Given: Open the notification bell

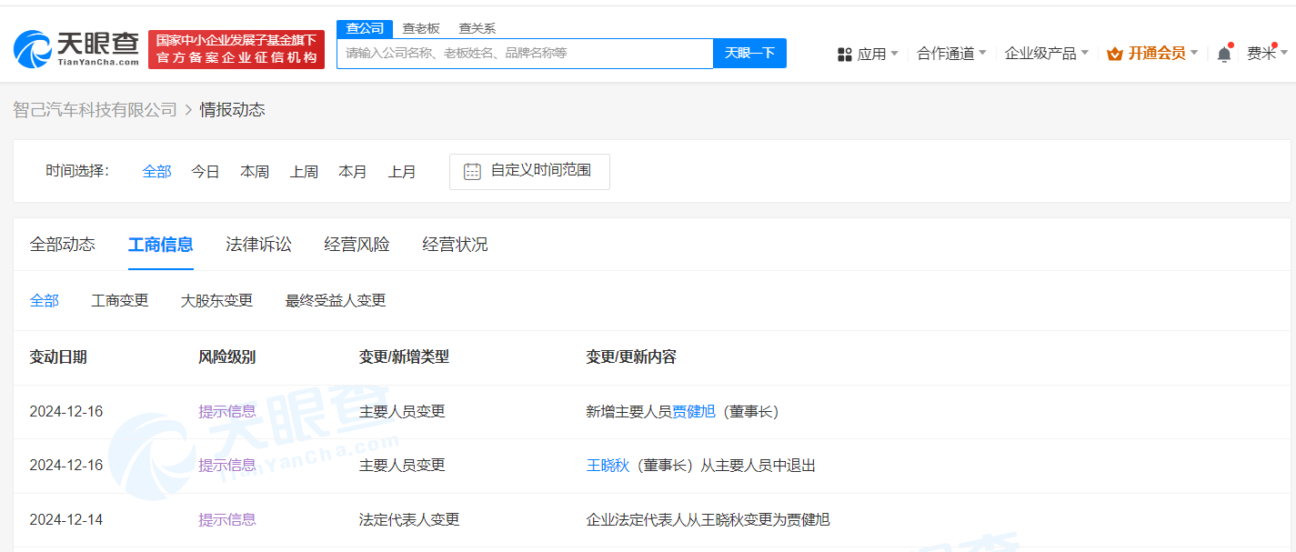Looking at the screenshot, I should [x=1224, y=54].
